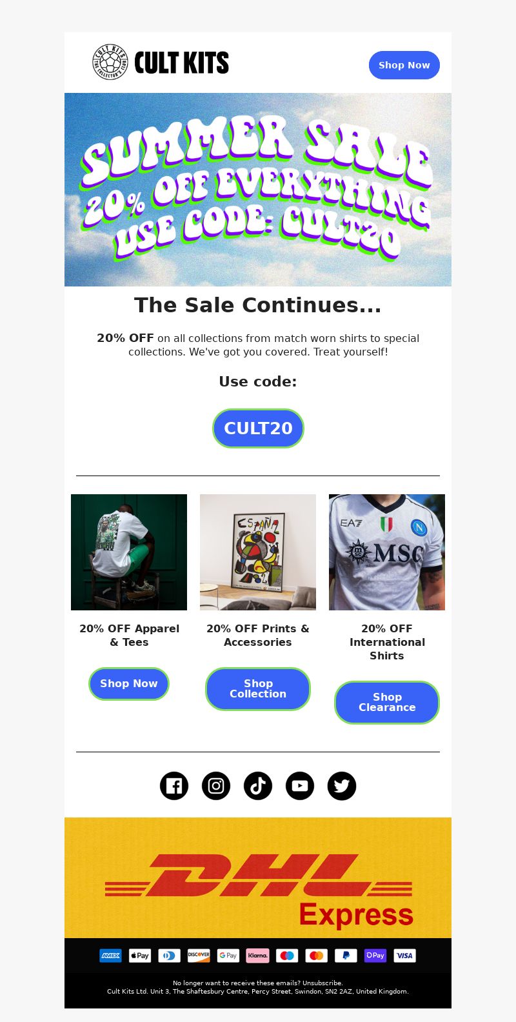Open the Instagram social icon
This screenshot has height=1022, width=516.
pyautogui.click(x=216, y=786)
